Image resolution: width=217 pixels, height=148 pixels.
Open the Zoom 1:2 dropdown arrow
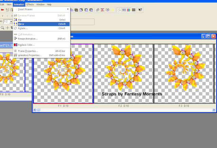(11, 22)
